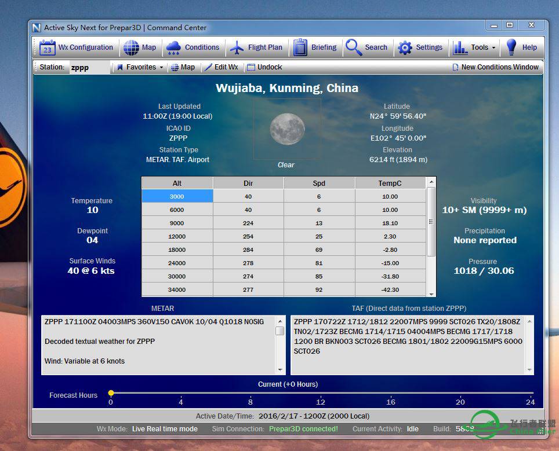Image resolution: width=559 pixels, height=451 pixels.
Task: Select the 3000 altitude cell
Action: point(177,197)
